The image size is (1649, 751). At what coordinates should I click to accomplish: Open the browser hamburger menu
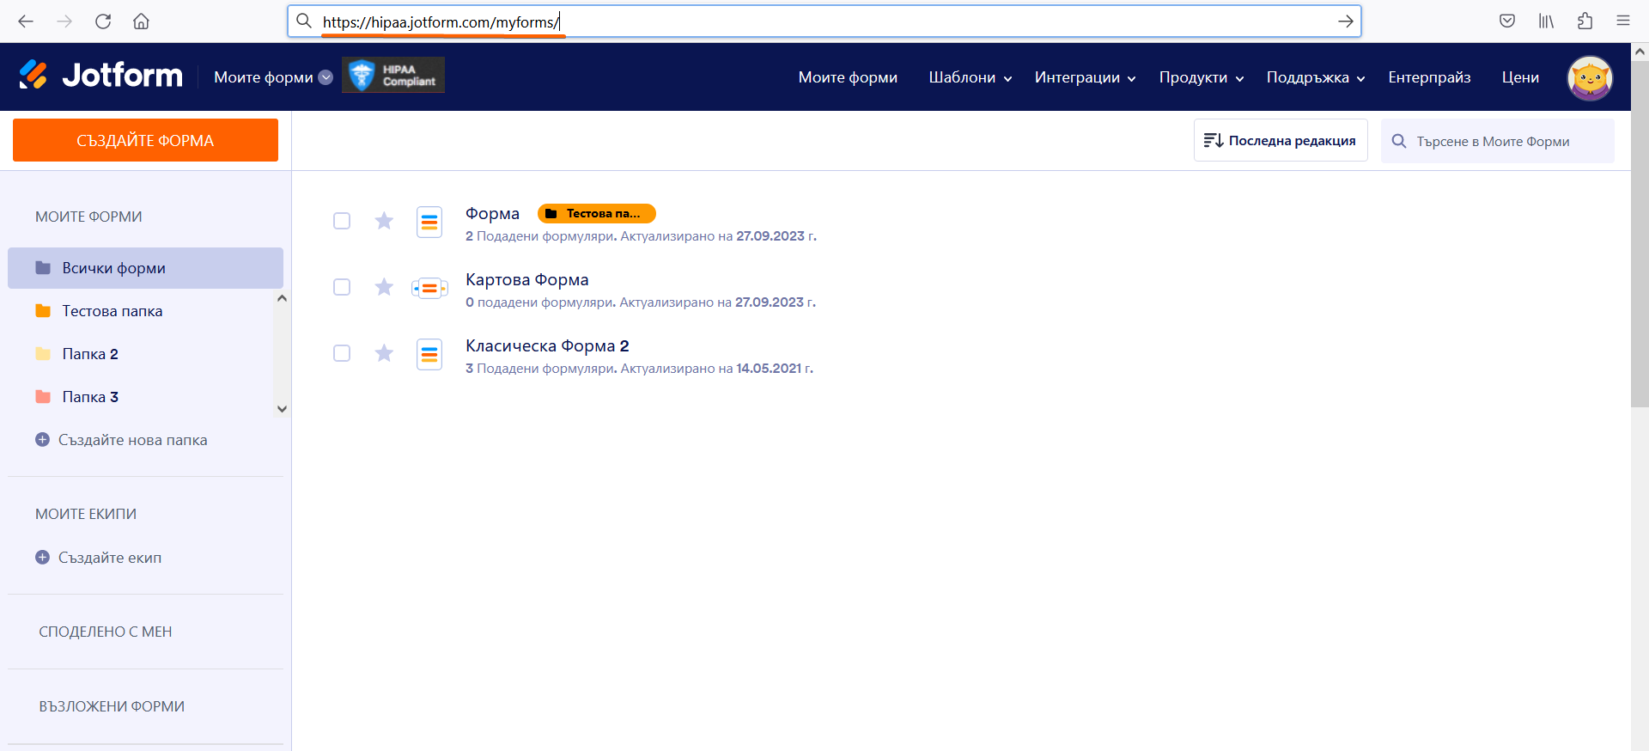click(1623, 21)
